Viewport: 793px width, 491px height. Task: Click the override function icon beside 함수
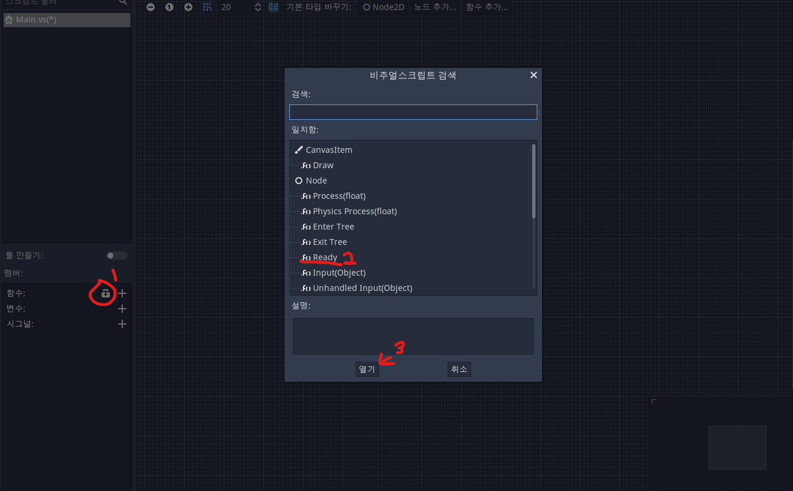[x=106, y=293]
